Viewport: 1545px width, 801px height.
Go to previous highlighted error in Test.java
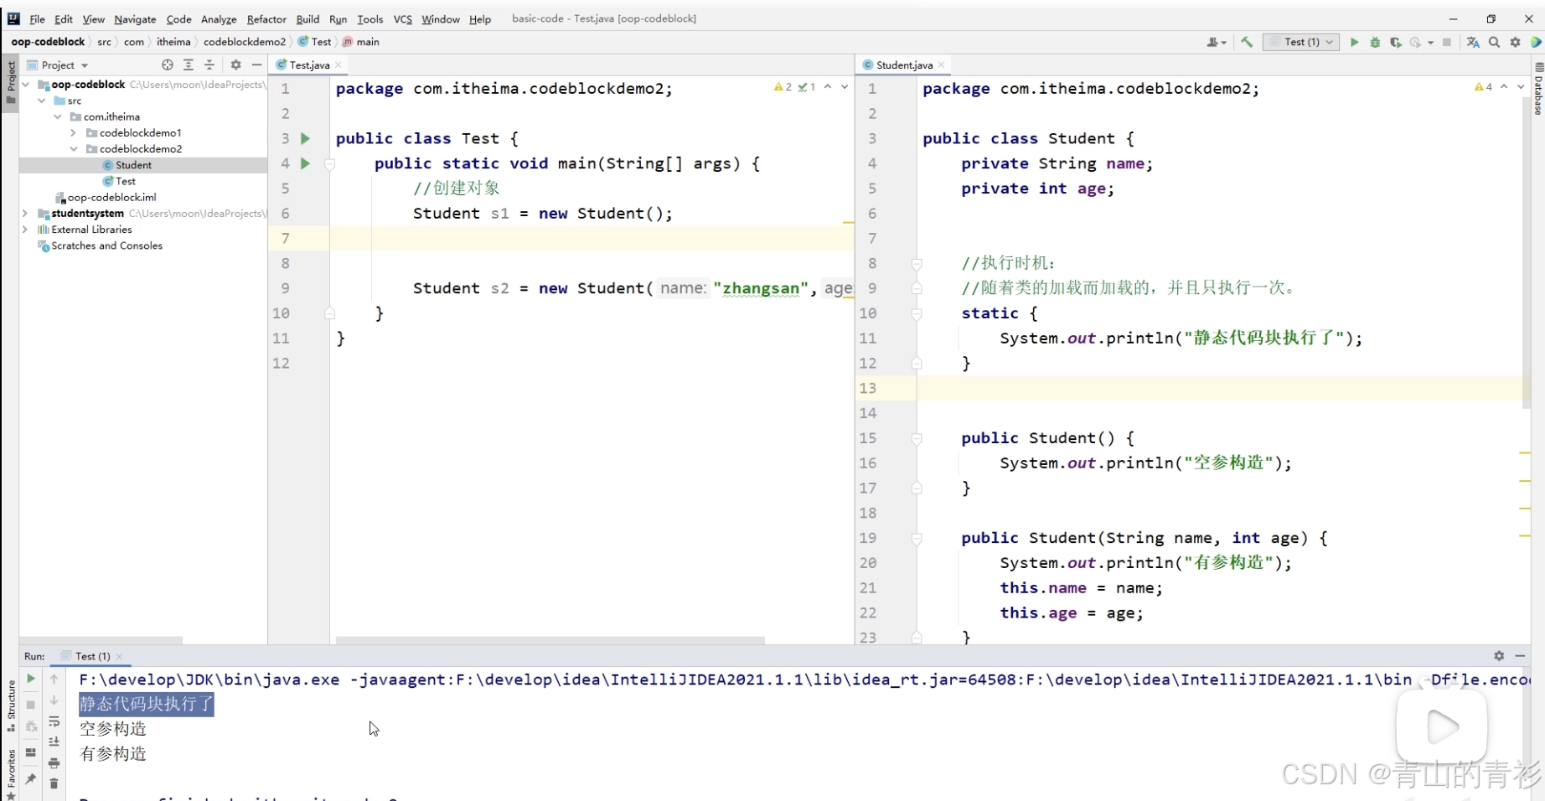828,86
